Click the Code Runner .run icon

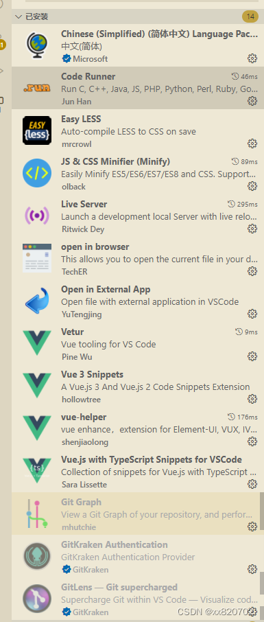point(37,88)
